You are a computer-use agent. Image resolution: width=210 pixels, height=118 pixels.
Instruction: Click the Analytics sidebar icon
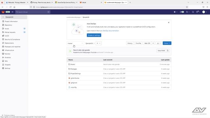point(3,57)
